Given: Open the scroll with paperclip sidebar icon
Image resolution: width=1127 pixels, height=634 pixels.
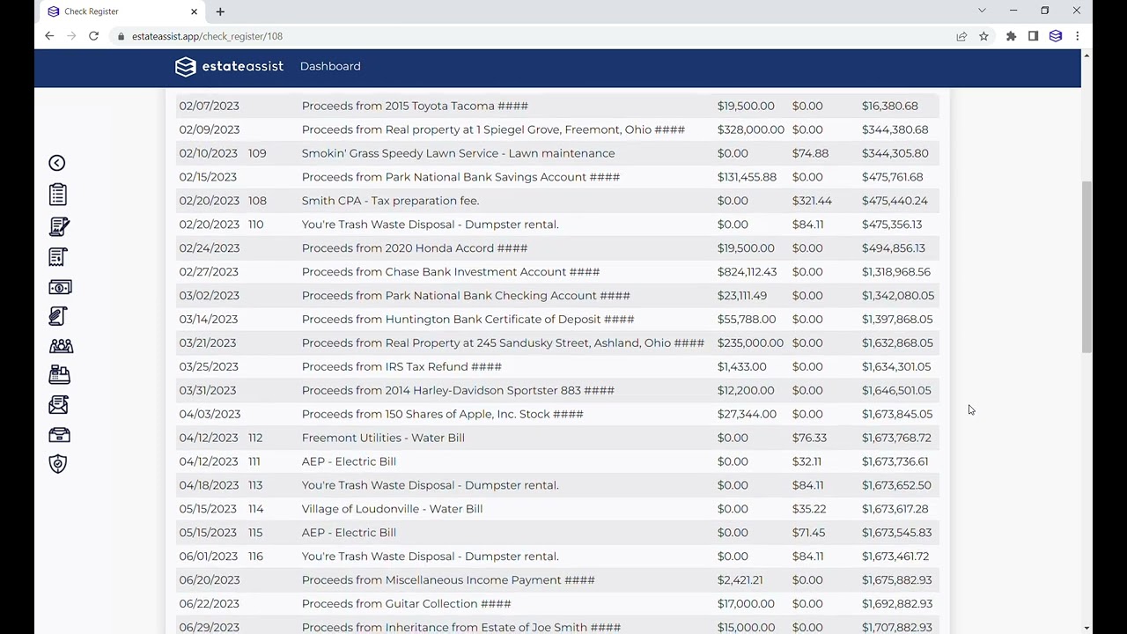Looking at the screenshot, I should (58, 316).
